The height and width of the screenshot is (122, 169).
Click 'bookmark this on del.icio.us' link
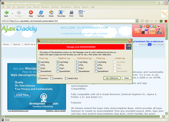(x=149, y=41)
